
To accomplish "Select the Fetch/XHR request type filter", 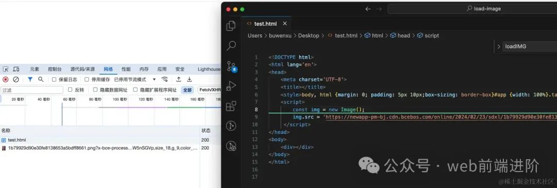I will tap(209, 90).
